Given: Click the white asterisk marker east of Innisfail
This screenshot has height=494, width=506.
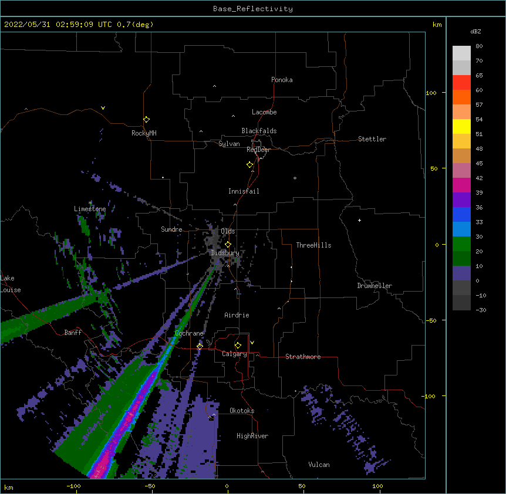Looking at the screenshot, I should (295, 178).
